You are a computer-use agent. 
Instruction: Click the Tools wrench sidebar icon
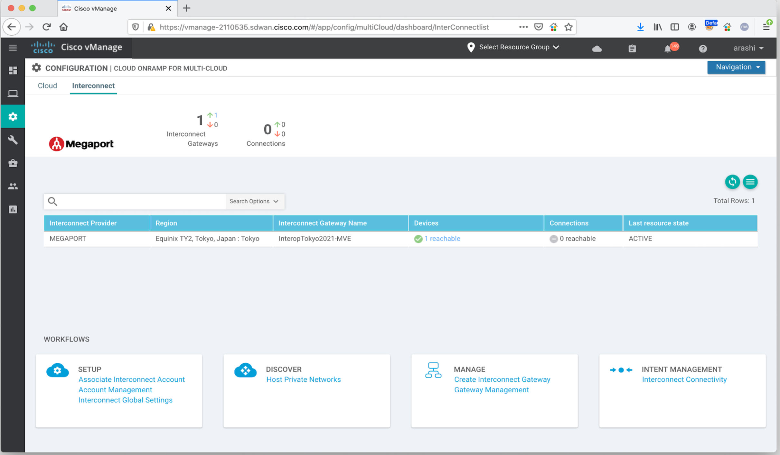coord(13,140)
